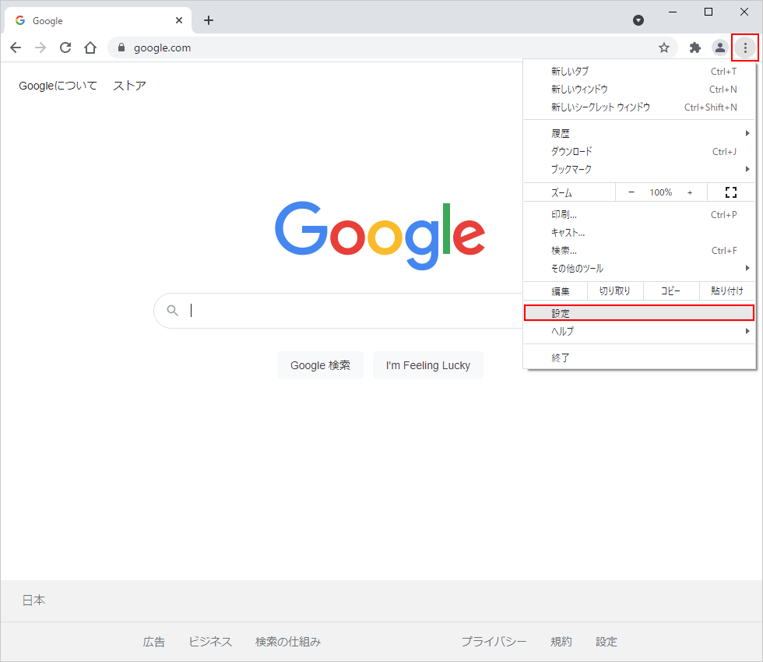Viewport: 763px width, 662px height.
Task: Expand その他のツール submenu
Action: 639,268
